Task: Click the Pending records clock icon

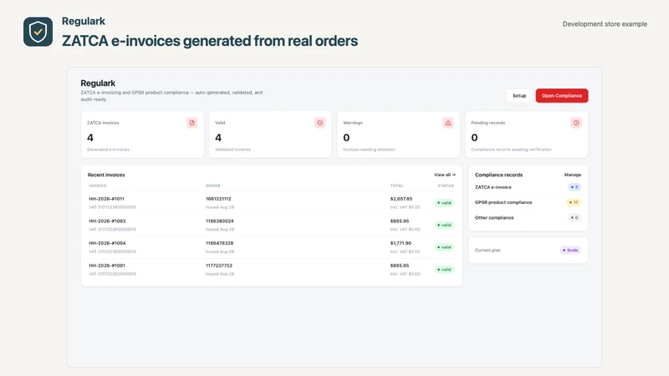Action: coord(576,123)
